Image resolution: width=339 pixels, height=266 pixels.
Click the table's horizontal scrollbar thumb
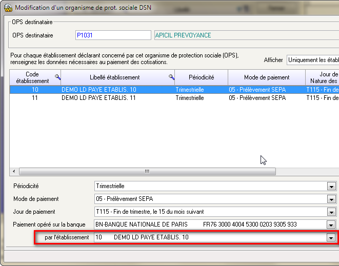tap(147, 172)
